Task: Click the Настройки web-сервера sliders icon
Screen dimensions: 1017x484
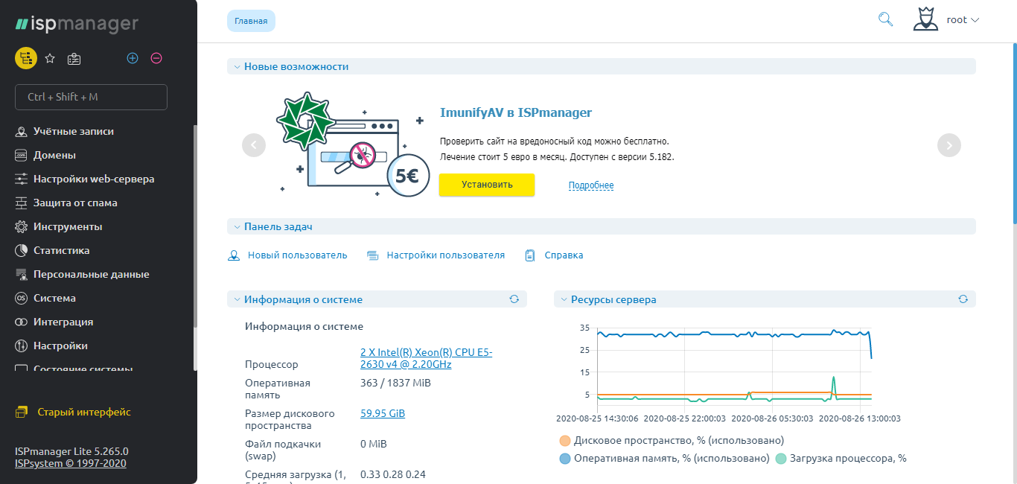Action: coord(21,179)
